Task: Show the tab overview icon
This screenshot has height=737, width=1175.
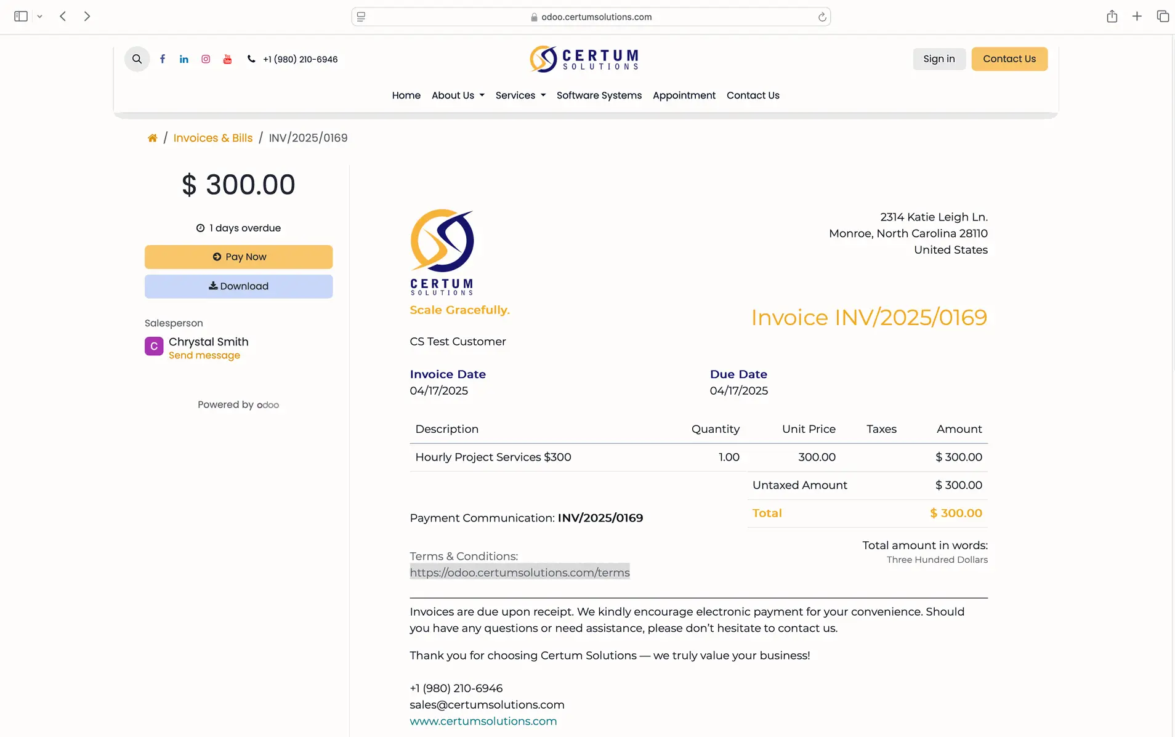Action: (x=1163, y=17)
